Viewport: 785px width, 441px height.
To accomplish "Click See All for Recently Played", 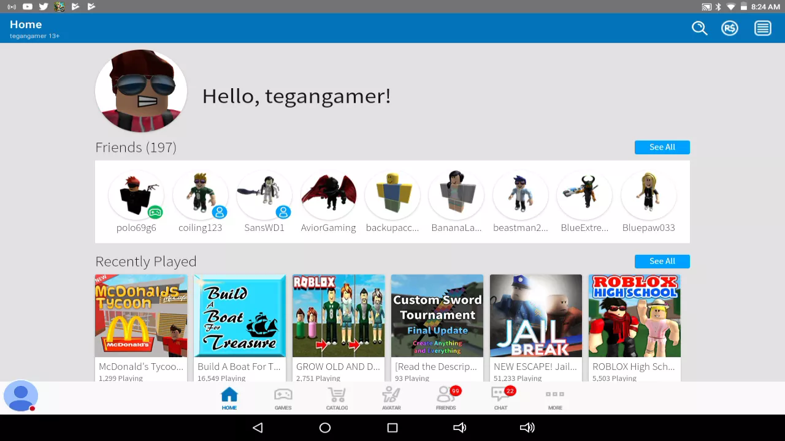I will coord(662,261).
